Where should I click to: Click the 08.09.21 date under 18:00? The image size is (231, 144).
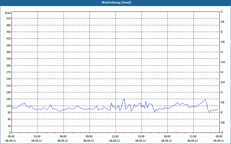pyautogui.click(x=167, y=141)
